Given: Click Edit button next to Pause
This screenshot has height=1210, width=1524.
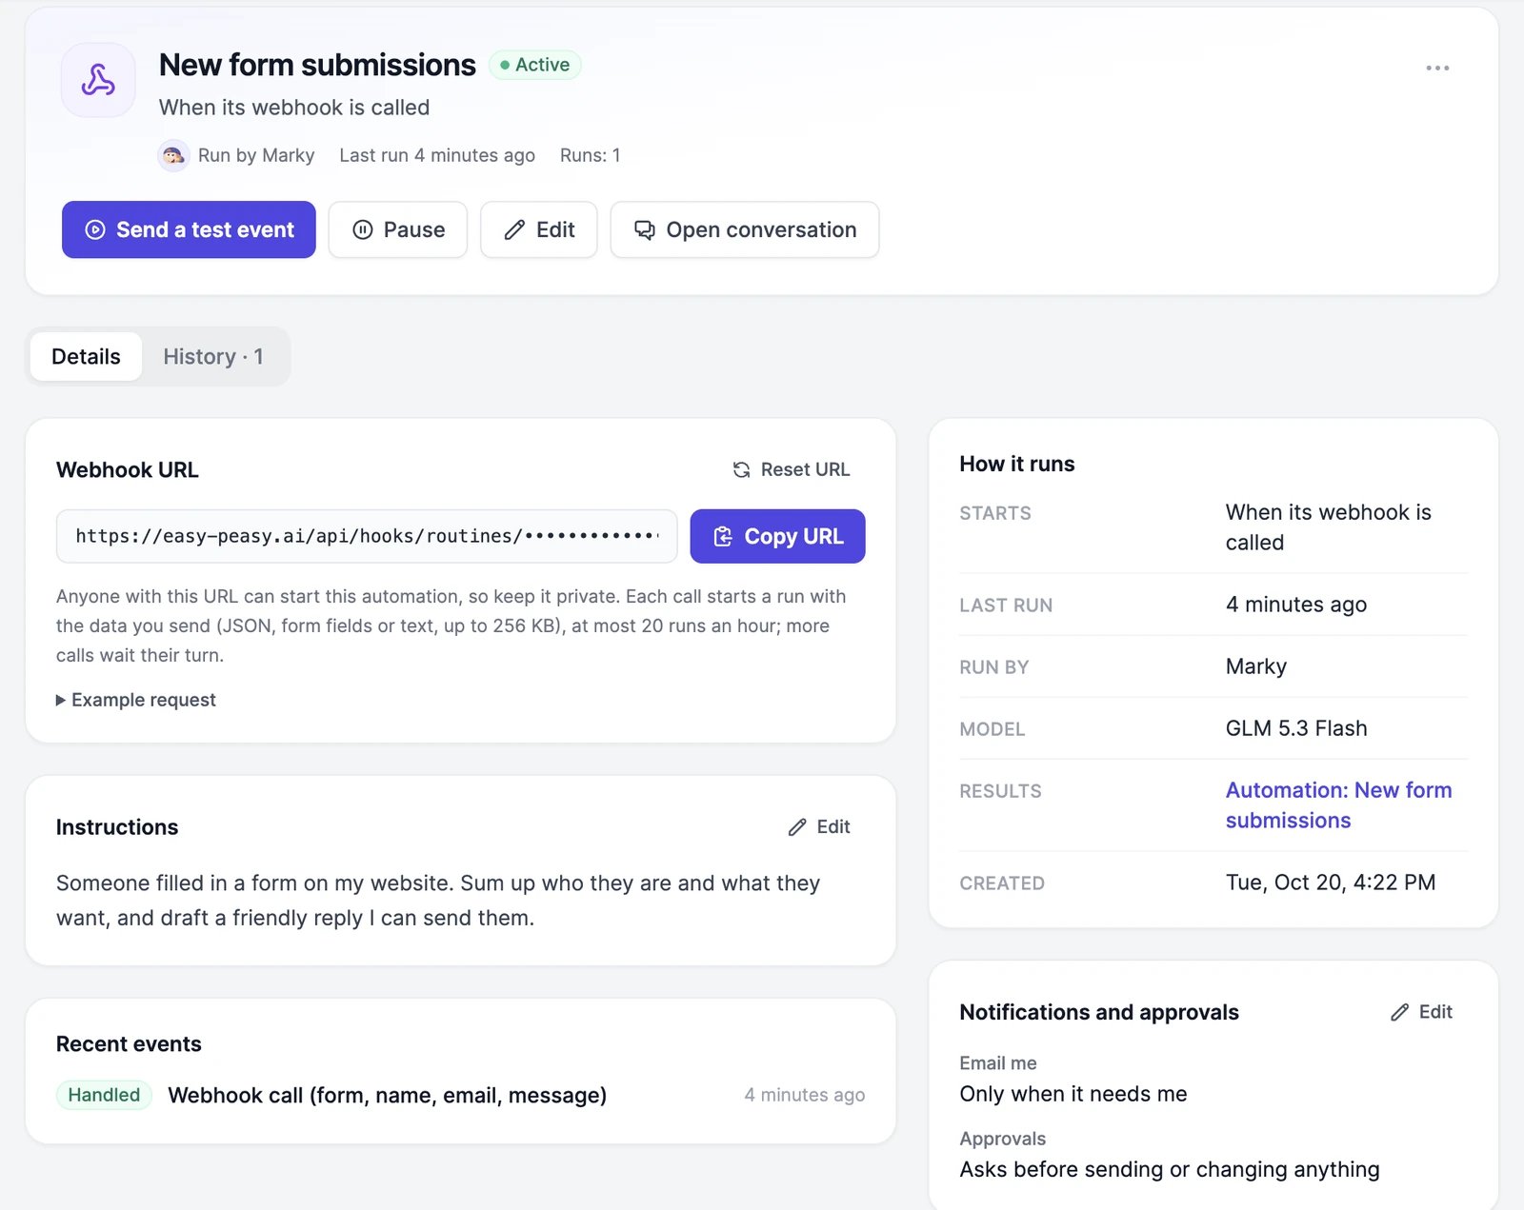Looking at the screenshot, I should click(539, 229).
